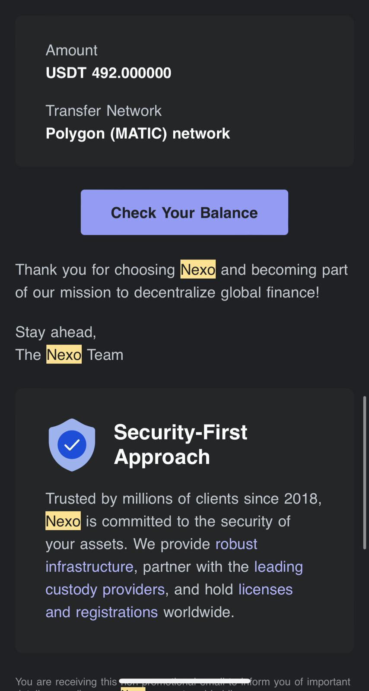Tap the Security-First Approach heading

pos(180,444)
